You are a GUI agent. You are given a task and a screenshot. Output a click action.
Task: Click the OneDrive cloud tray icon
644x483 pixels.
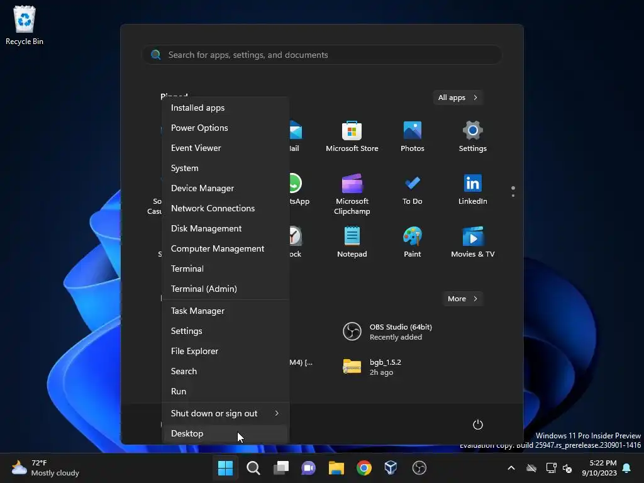tap(531, 468)
